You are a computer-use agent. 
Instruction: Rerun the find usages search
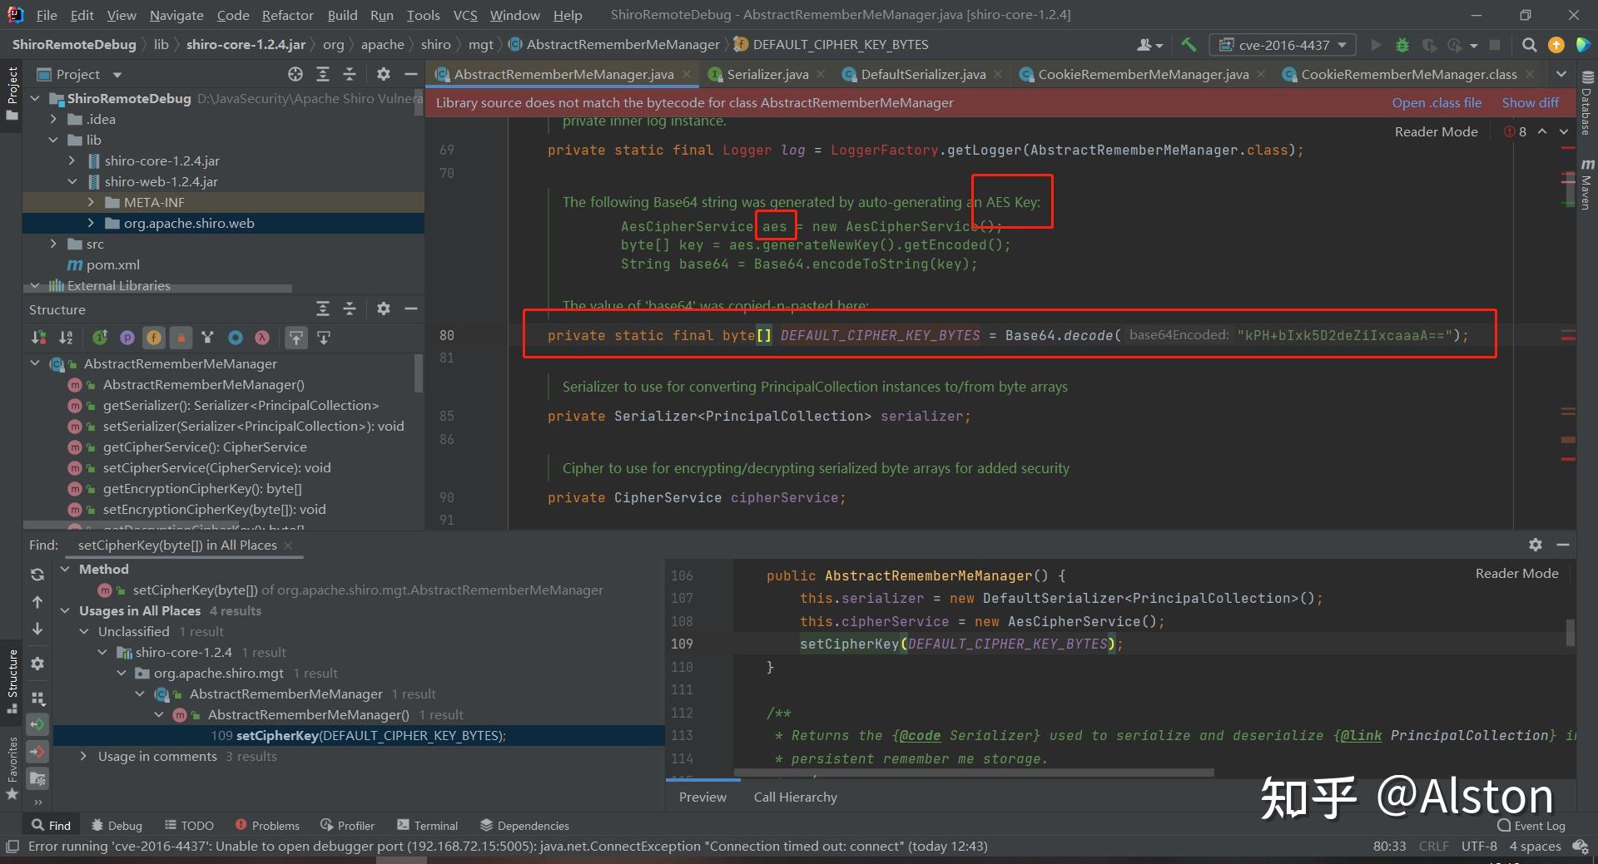tap(37, 575)
